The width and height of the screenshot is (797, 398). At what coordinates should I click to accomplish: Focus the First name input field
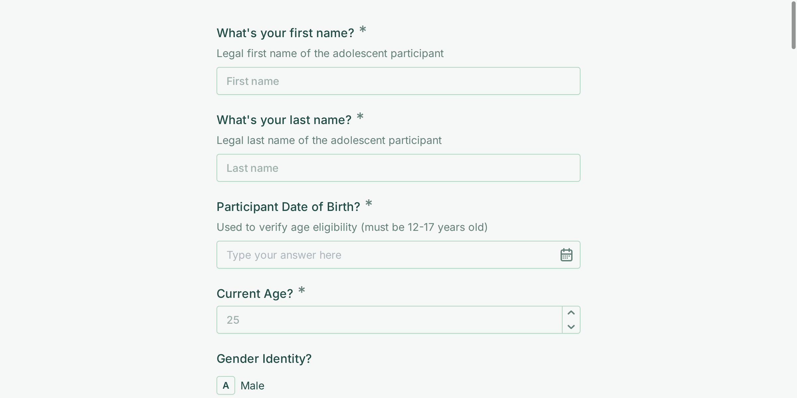pyautogui.click(x=398, y=81)
